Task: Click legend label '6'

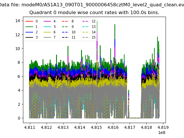Action: click(x=54, y=32)
